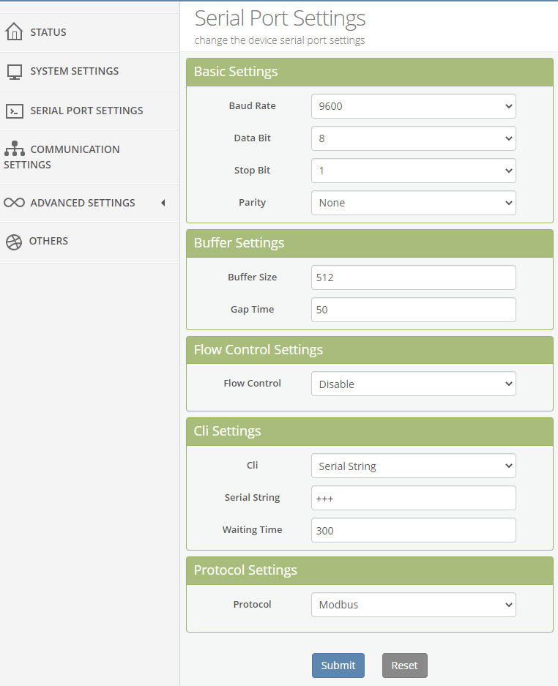Screen dimensions: 558x686
Task: Click the globe icon next to Others
Action: pos(14,242)
